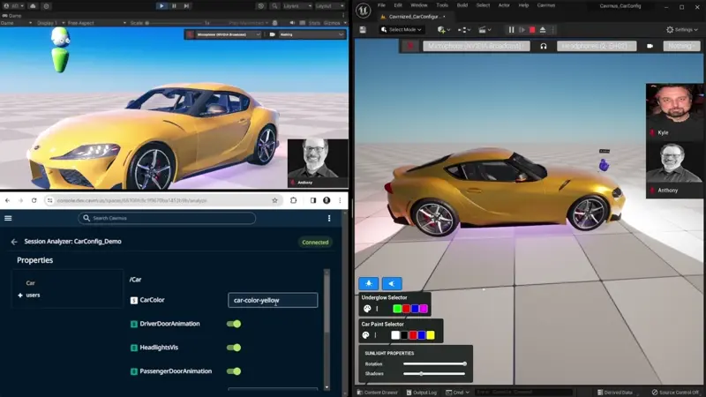Open Unity microphone device dropdown
Screen dimensions: 706x397
229,34
